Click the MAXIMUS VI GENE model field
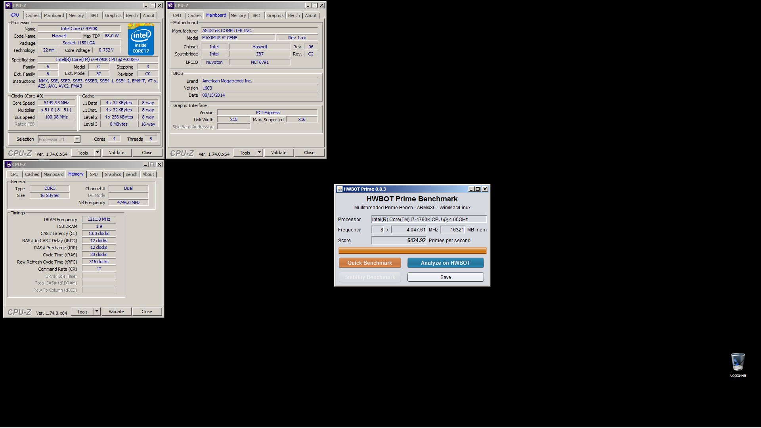The image size is (761, 428). 238,38
